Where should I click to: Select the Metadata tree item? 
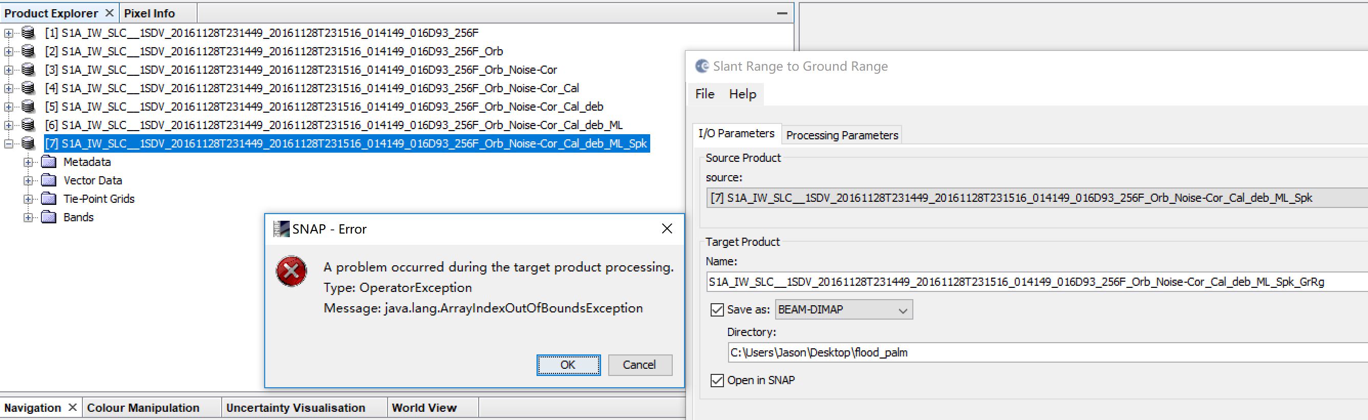pos(87,162)
